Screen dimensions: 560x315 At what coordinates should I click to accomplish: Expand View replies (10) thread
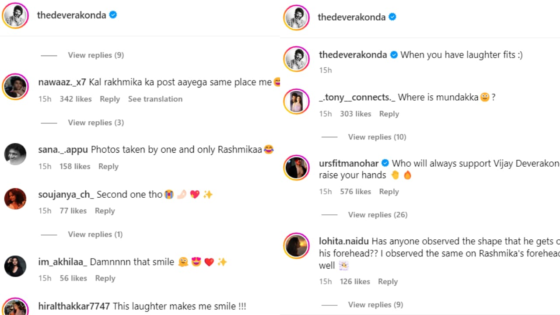point(377,137)
